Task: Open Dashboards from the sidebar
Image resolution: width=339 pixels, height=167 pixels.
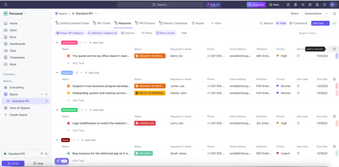Action: tap(17, 44)
